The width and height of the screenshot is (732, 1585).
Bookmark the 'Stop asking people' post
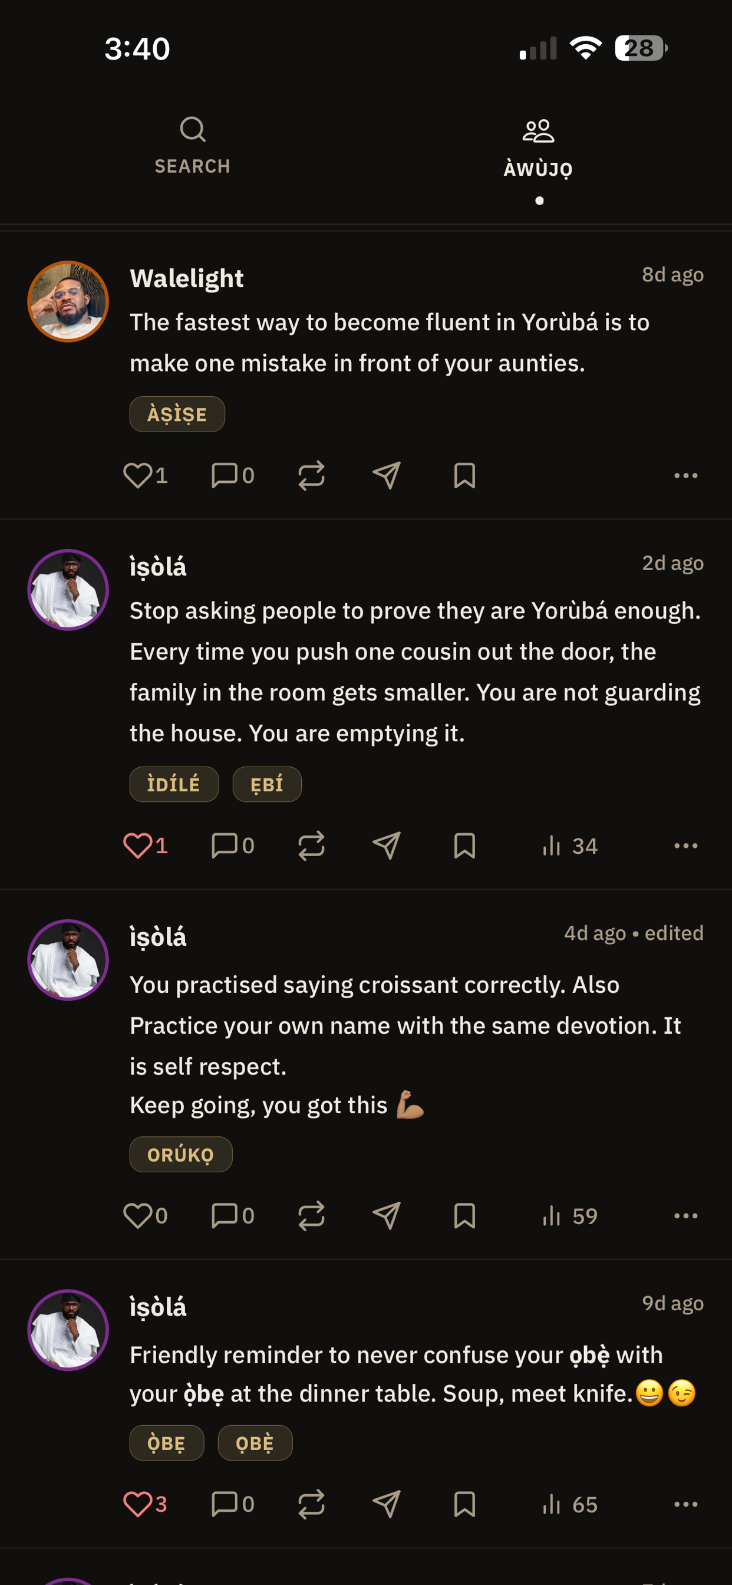click(x=464, y=846)
